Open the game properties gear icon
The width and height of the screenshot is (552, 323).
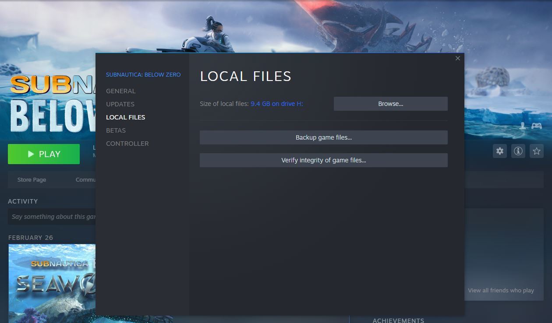click(x=499, y=151)
